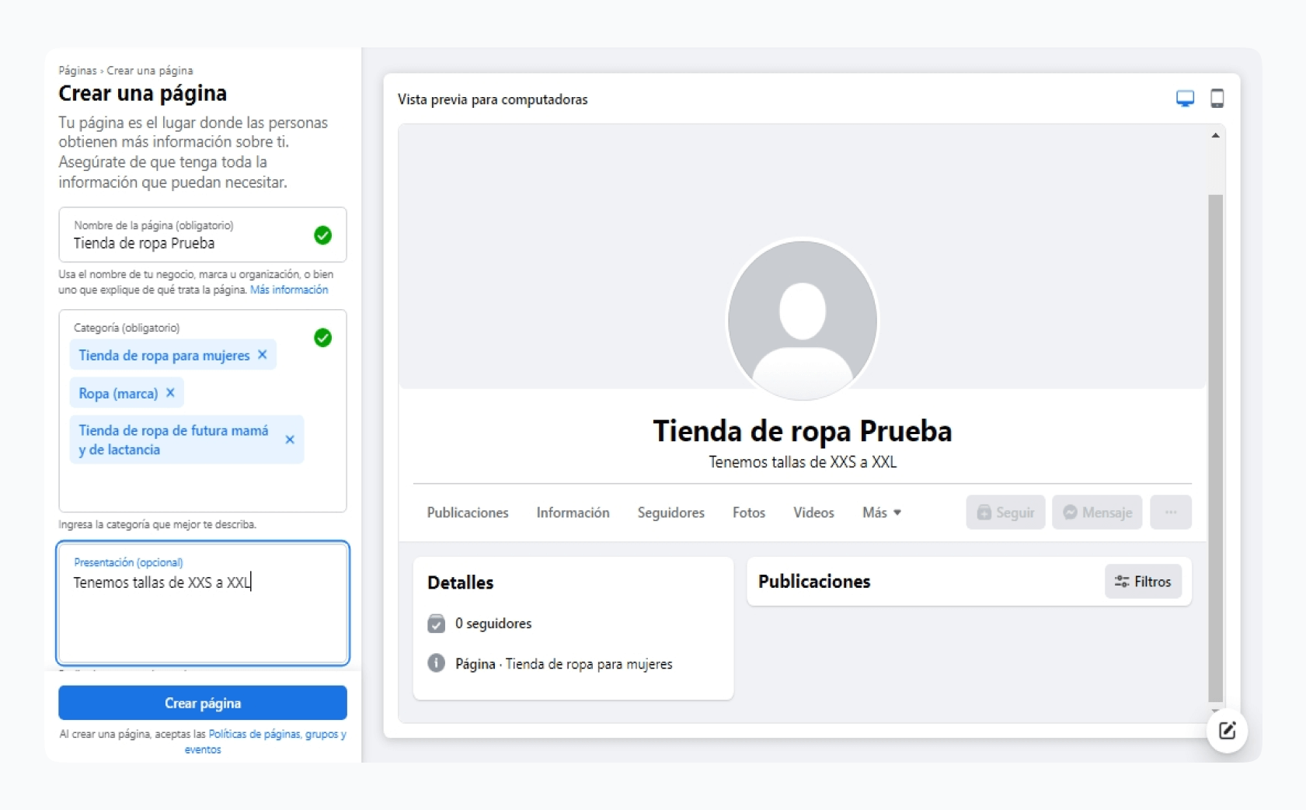Click the Mensaje button on the preview

(x=1097, y=512)
